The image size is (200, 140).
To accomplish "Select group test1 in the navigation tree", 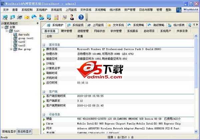I will (26, 38).
